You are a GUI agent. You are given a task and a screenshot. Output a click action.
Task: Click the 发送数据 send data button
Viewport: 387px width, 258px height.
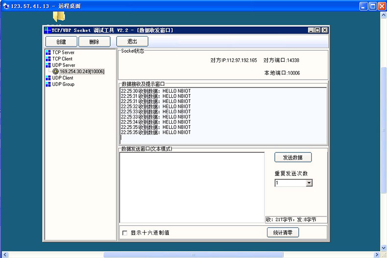293,157
